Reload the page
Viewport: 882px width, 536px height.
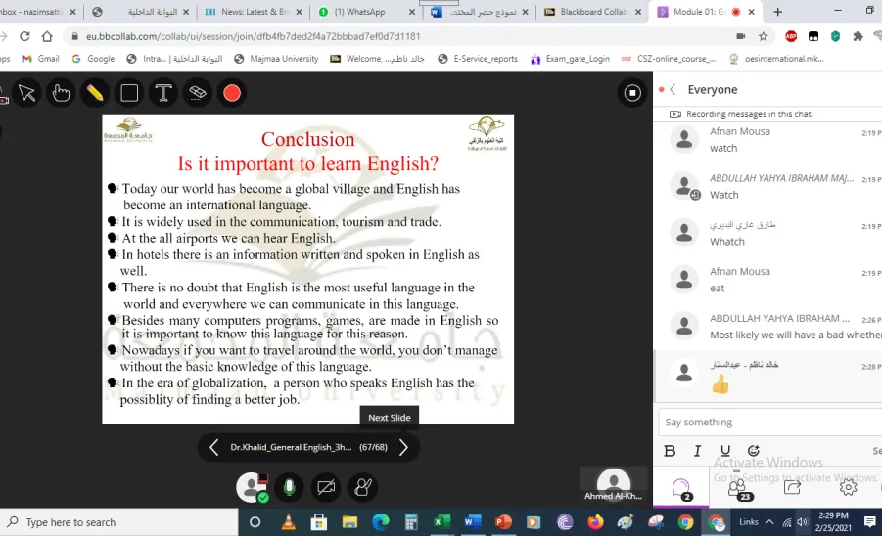coord(24,36)
